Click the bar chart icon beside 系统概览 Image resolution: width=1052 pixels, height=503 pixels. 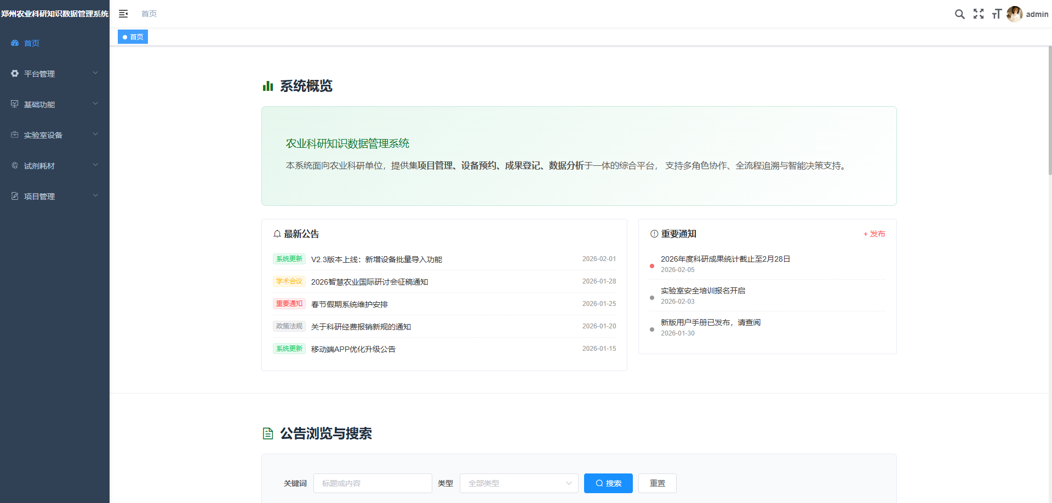267,86
